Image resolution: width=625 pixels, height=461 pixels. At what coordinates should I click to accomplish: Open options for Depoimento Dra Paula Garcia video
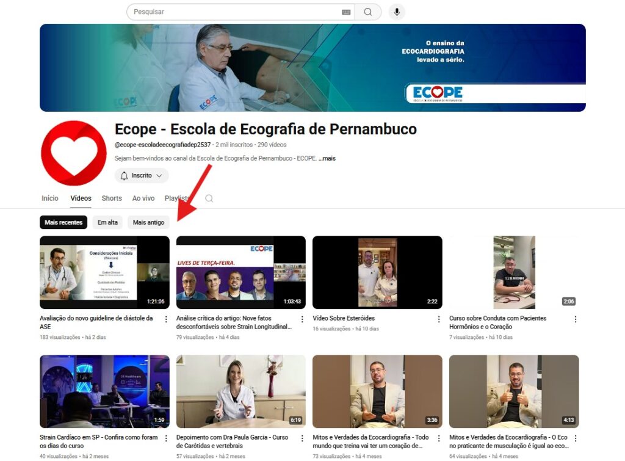(x=302, y=438)
